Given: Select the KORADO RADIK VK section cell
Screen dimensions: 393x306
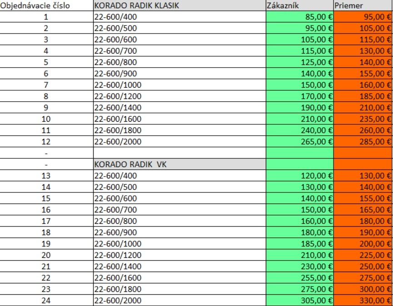Looking at the screenshot, I should [179, 164].
